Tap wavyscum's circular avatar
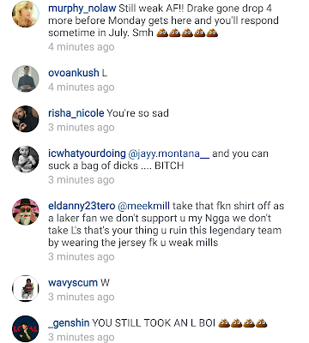This screenshot has height=343, width=309. coord(26,288)
